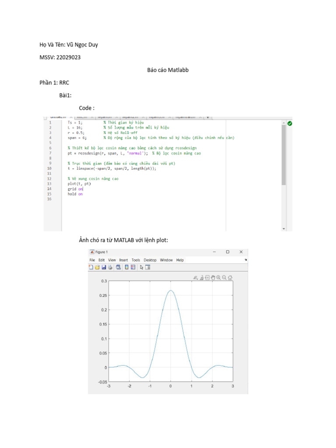The image size is (336, 448).
Task: Click the 'Figure 1' window title text
Action: [101, 252]
